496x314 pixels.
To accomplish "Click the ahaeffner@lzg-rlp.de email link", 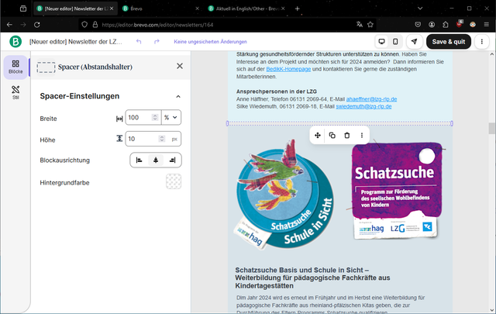I will point(371,99).
